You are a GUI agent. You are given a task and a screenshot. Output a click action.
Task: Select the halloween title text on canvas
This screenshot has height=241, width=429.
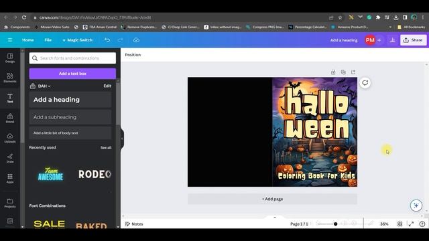(x=317, y=113)
